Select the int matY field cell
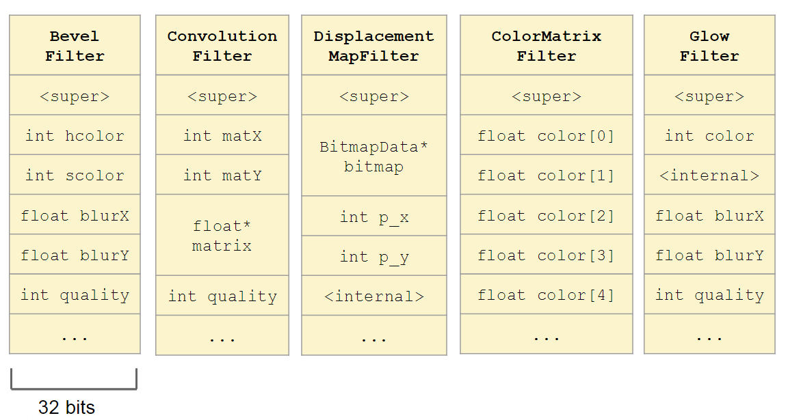Viewport: 788px width, 420px height. (222, 175)
